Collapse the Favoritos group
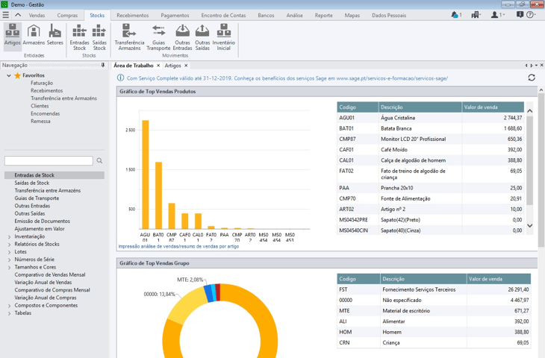This screenshot has height=358, width=545. (10, 75)
